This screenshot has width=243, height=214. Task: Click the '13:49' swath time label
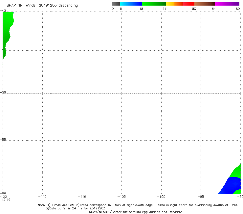pyautogui.click(x=6, y=200)
